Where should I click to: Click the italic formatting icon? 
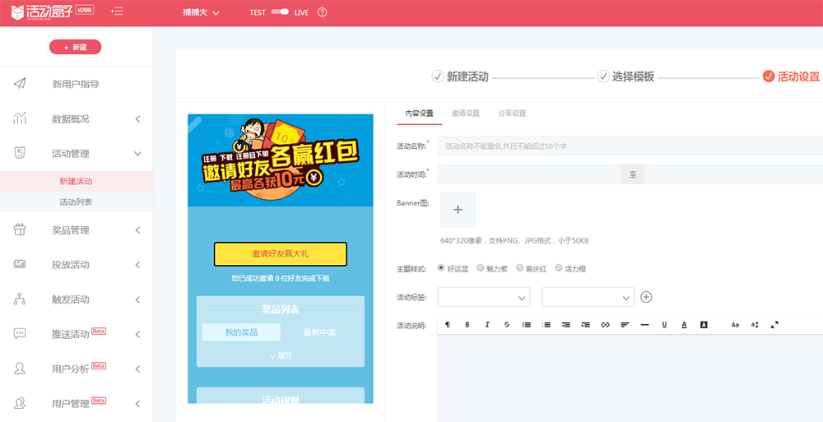tap(487, 325)
